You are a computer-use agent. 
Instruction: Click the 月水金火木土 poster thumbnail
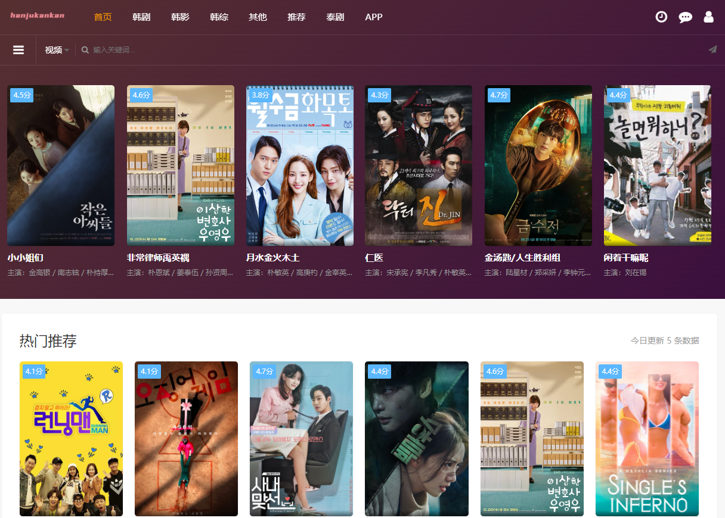[300, 166]
